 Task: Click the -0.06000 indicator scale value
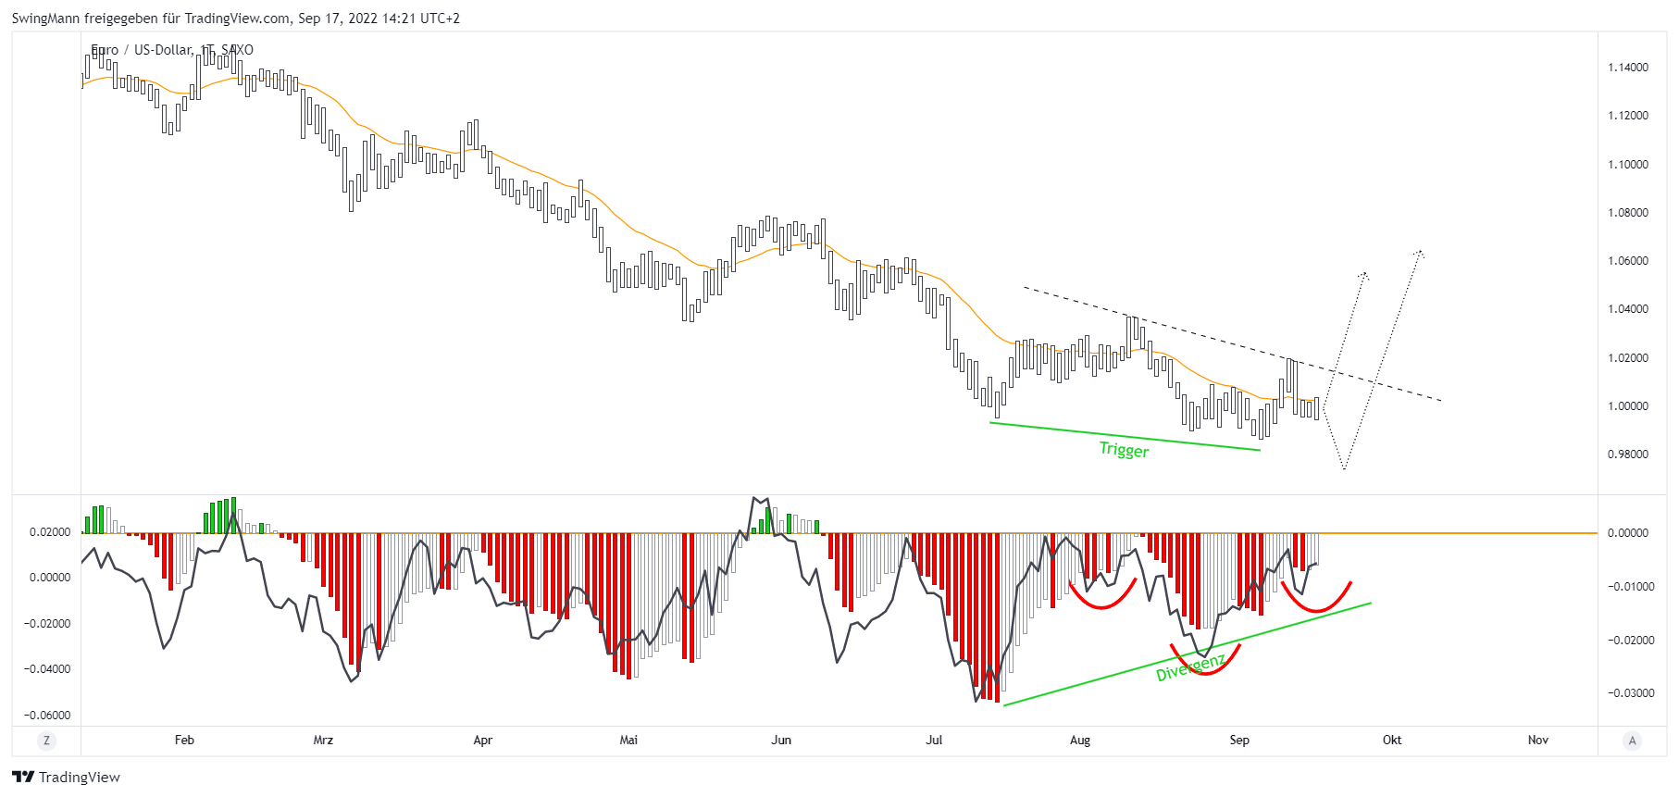[x=47, y=716]
